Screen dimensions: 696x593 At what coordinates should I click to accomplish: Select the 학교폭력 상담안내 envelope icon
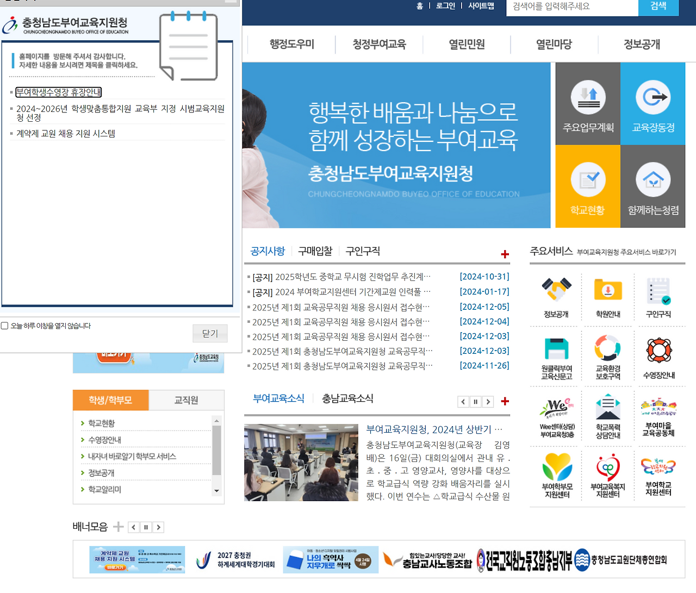pyautogui.click(x=607, y=416)
